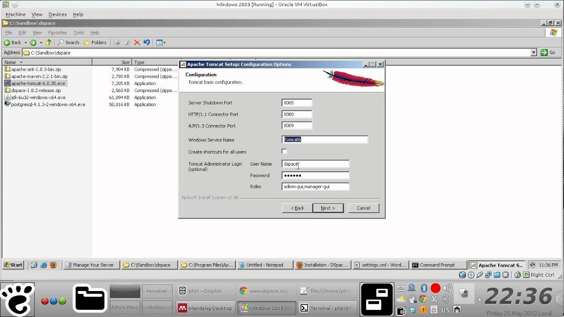The image size is (564, 317).
Task: Open Explorer's Edit menu
Action: pos(22,33)
